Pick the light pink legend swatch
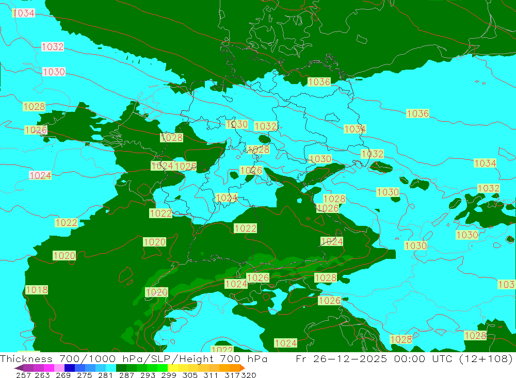 [x=59, y=368]
